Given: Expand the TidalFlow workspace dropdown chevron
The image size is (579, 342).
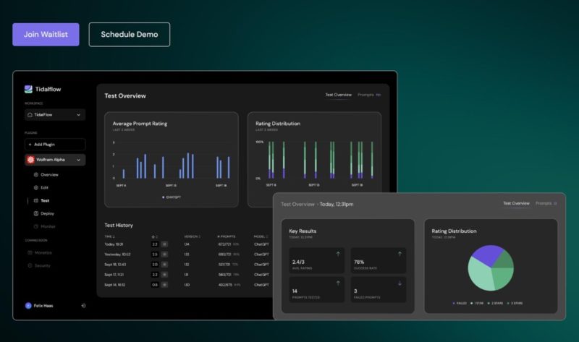Looking at the screenshot, I should coord(79,115).
